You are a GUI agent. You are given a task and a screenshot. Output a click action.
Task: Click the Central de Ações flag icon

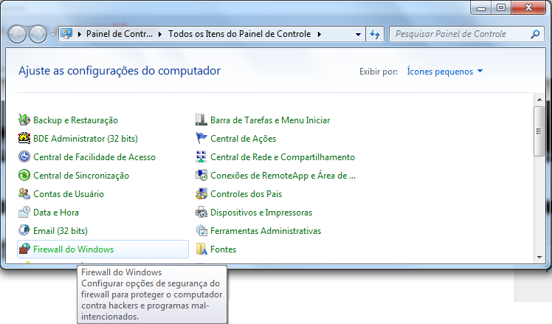click(x=201, y=138)
